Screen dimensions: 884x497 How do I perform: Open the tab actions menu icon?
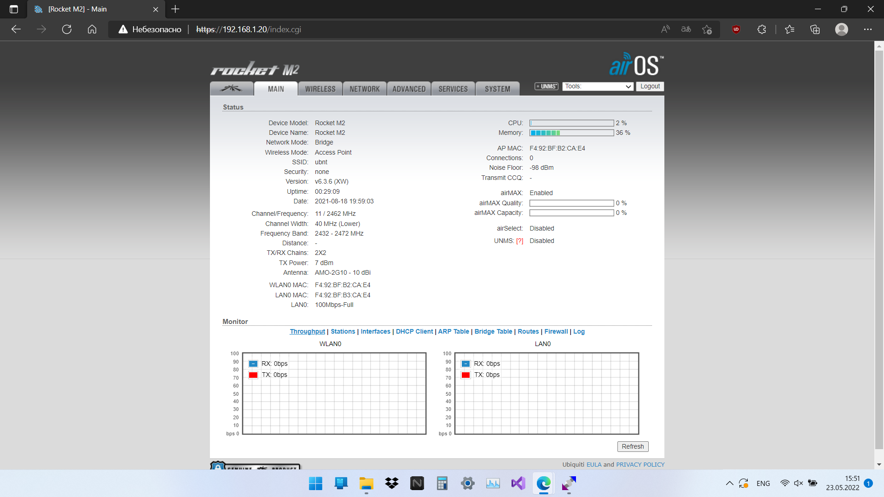pos(14,9)
